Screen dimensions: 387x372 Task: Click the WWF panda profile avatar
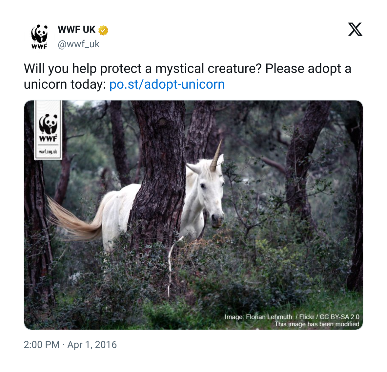point(40,37)
